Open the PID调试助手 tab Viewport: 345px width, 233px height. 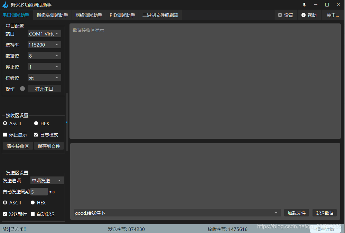pyautogui.click(x=122, y=15)
